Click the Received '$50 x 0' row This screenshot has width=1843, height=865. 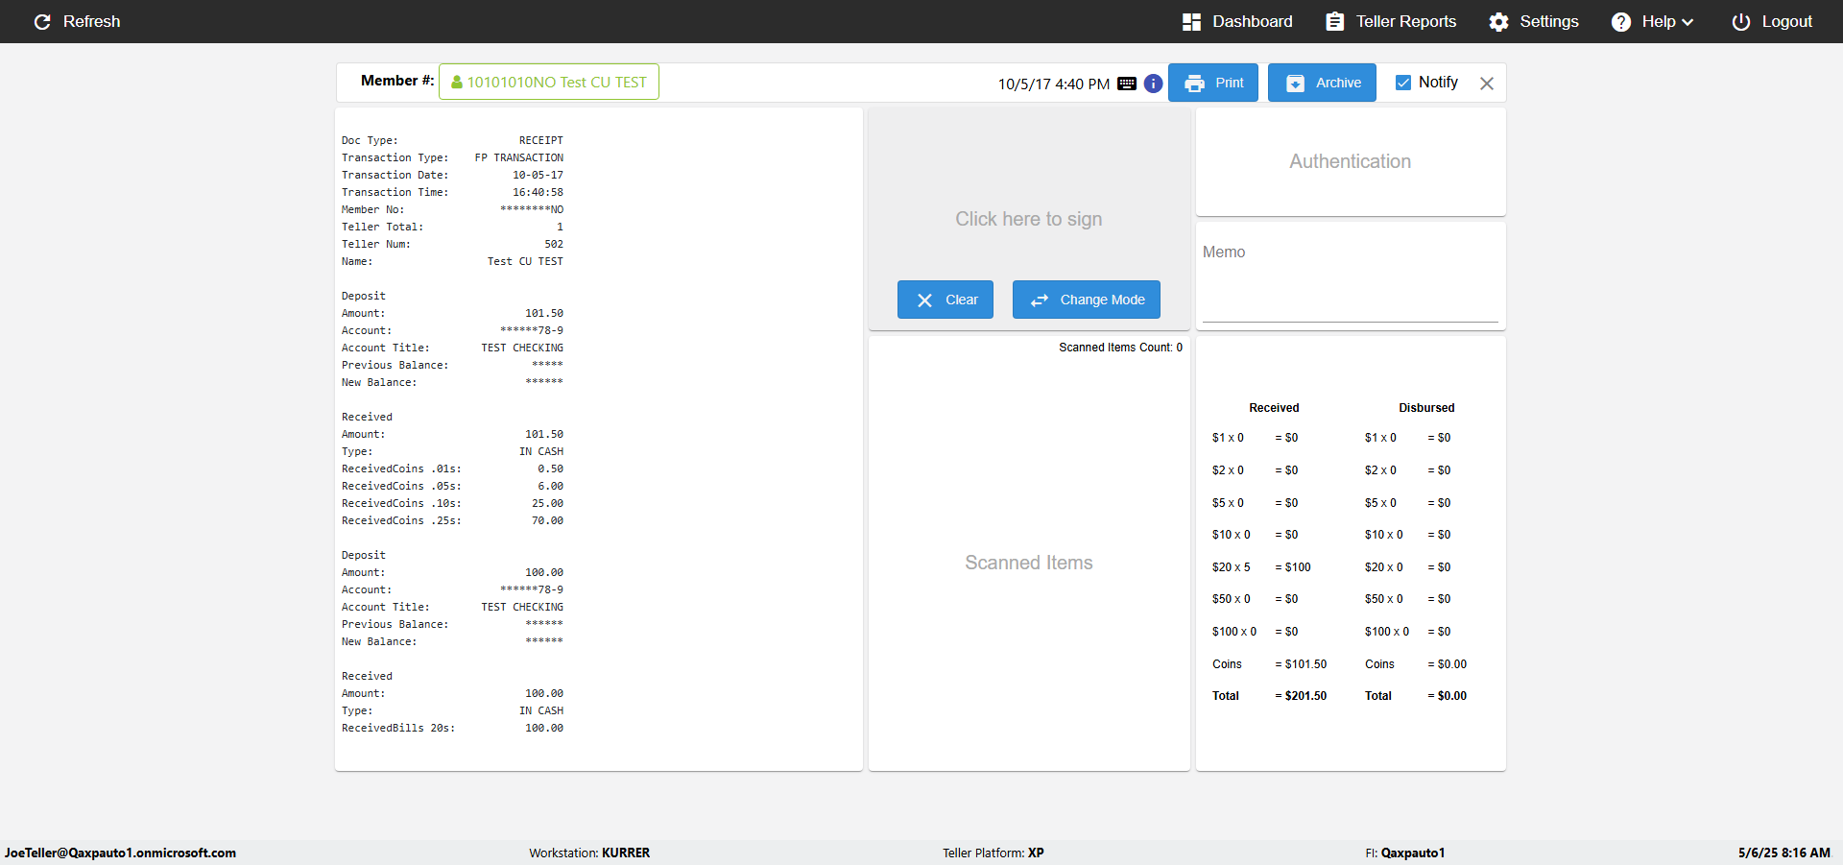point(1255,599)
